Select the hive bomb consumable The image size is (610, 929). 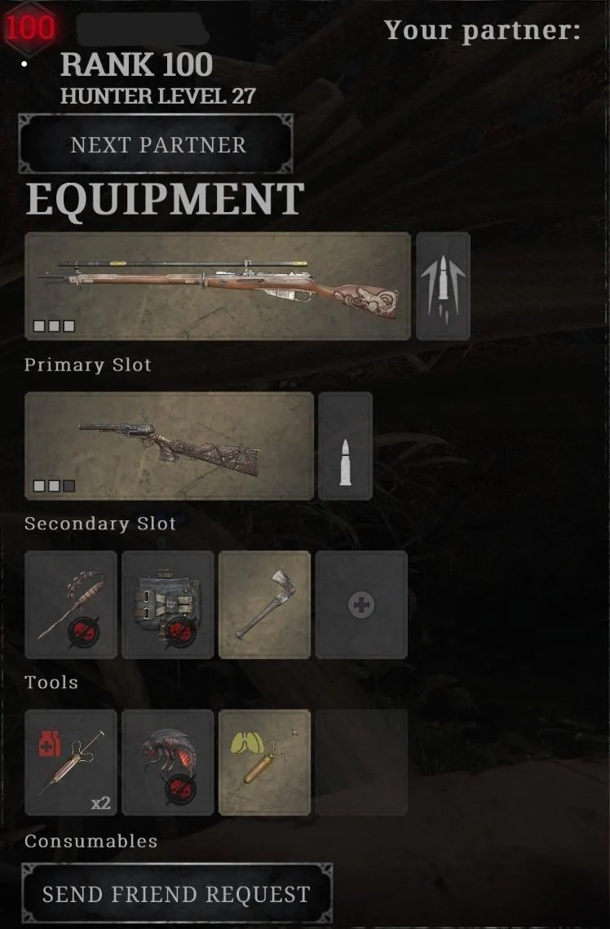click(168, 763)
